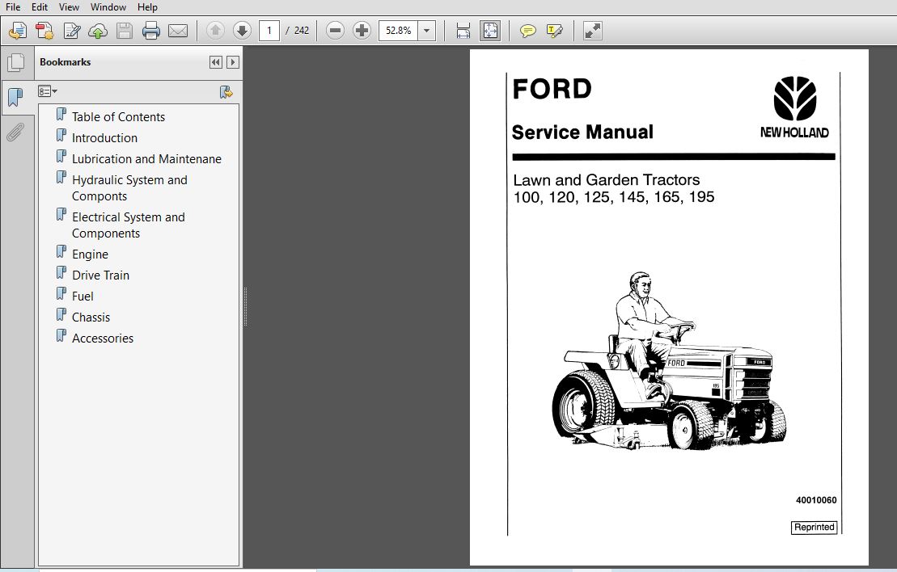Click the cloud upload icon

point(98,31)
